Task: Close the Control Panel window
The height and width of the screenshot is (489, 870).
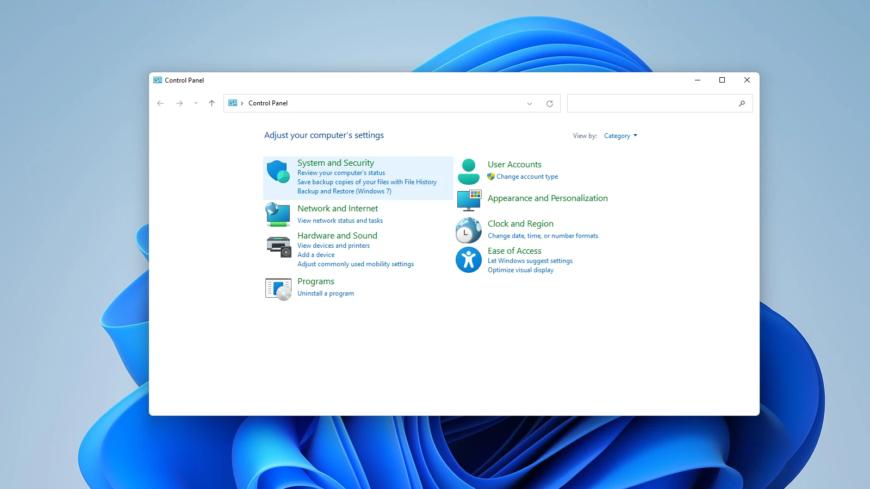Action: point(747,80)
